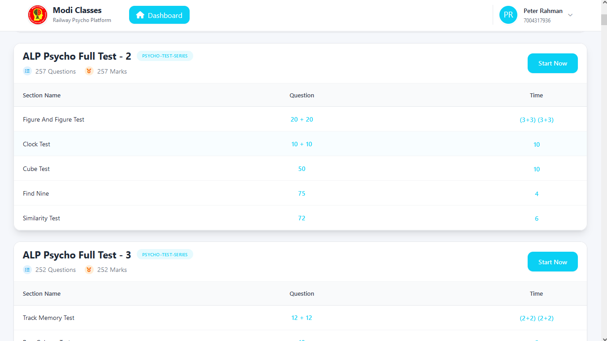607x341 pixels.
Task: Click Similarity Test time value 6
Action: pyautogui.click(x=537, y=219)
